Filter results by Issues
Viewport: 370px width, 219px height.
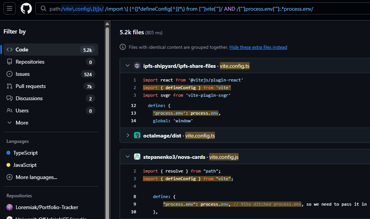coord(22,74)
